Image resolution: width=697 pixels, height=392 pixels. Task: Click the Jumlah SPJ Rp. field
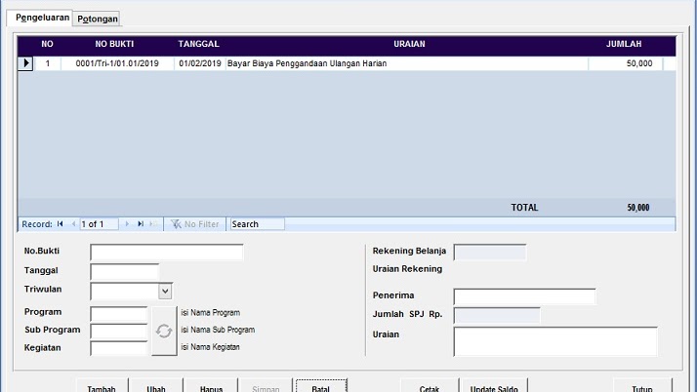click(x=497, y=315)
